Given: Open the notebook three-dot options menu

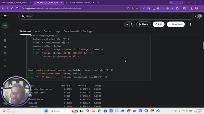Looking at the screenshot, I should click(190, 24).
